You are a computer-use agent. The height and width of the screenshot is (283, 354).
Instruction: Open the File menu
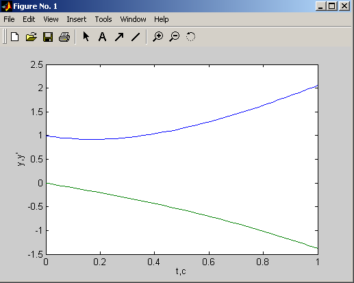tap(9, 19)
